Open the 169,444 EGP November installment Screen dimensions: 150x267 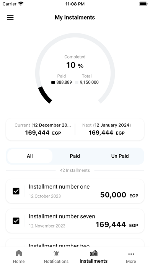(75, 221)
